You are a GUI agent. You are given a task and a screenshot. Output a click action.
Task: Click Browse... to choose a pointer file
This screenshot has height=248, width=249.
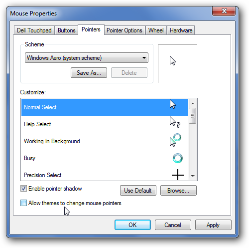point(178,191)
